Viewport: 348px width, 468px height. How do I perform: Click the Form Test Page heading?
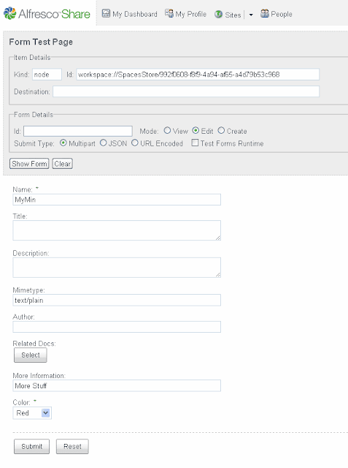(41, 42)
